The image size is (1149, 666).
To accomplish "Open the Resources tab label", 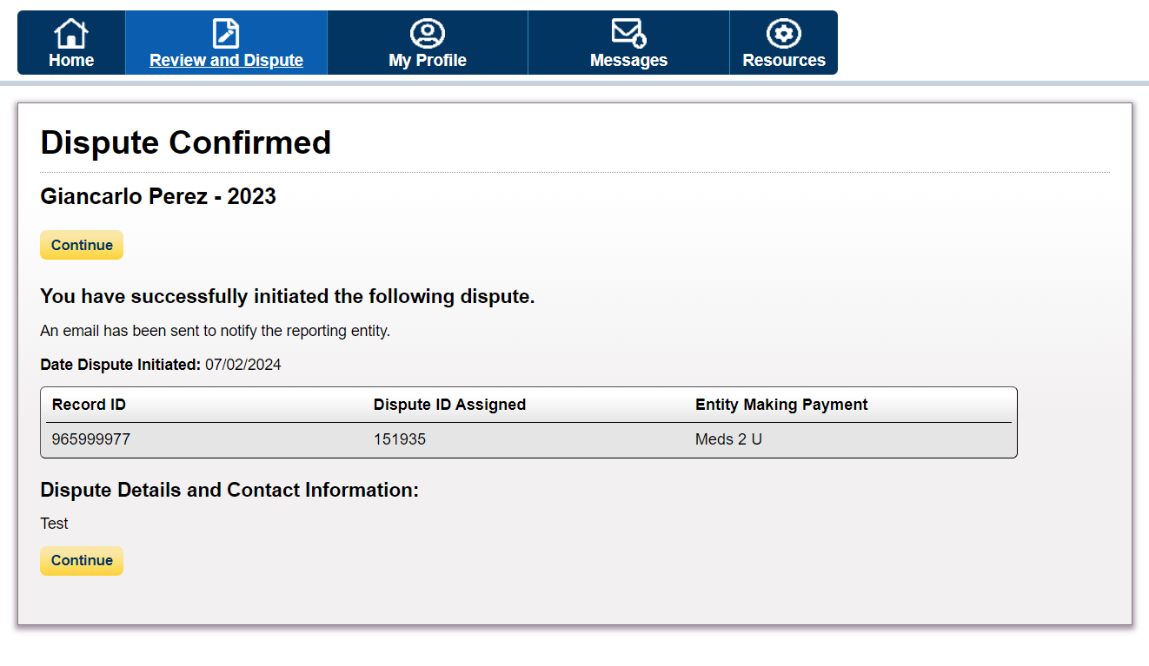I will [784, 61].
